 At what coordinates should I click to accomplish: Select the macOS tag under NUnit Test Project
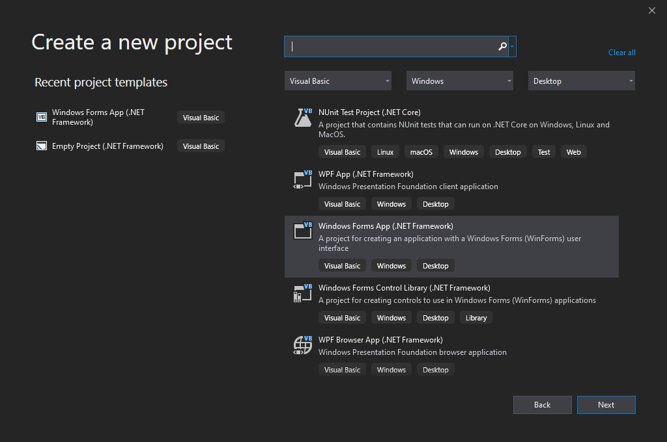[x=421, y=151]
